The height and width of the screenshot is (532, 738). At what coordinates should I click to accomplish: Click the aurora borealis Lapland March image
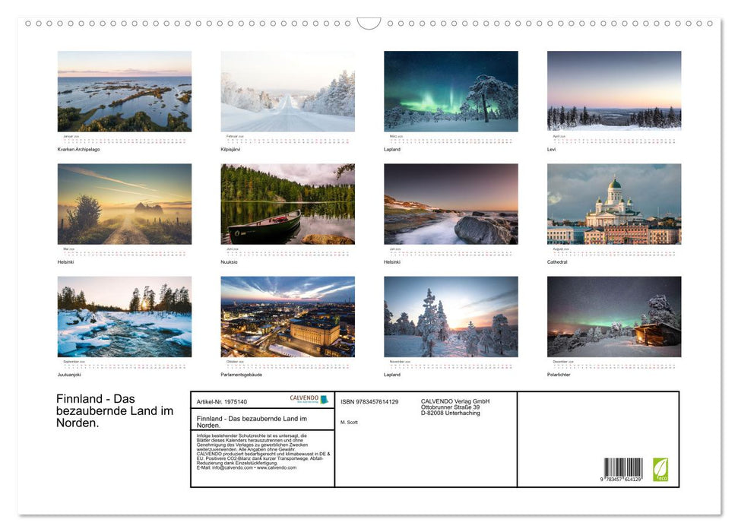click(x=450, y=91)
